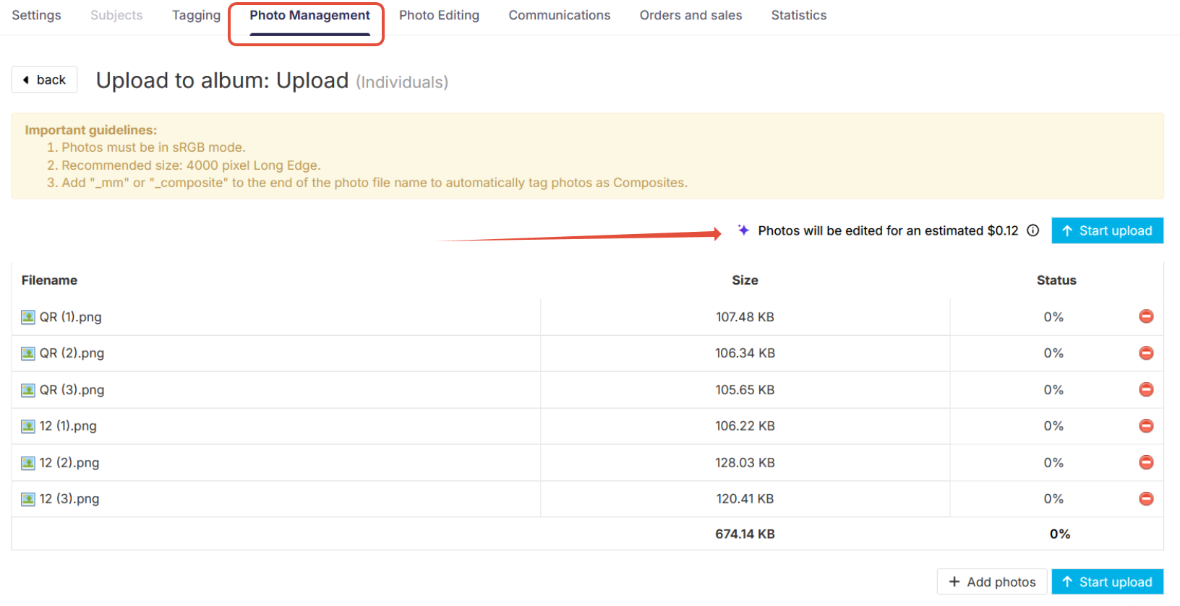Viewport: 1180px width, 606px height.
Task: Select the 12 (3).png filename
Action: click(69, 499)
